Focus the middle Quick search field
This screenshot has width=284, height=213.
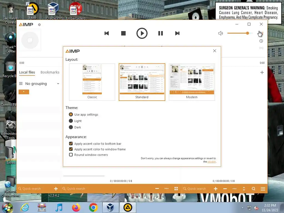[107, 189]
